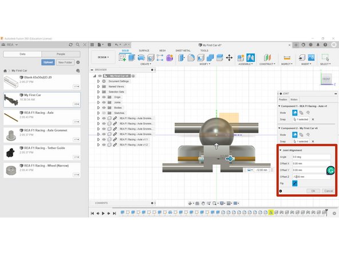This screenshot has width=339, height=254.
Task: Select the Create Sketch tool
Action: (x=123, y=58)
